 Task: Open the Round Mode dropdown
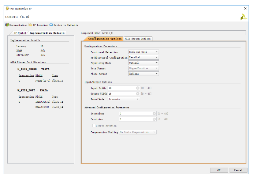coord(124,99)
